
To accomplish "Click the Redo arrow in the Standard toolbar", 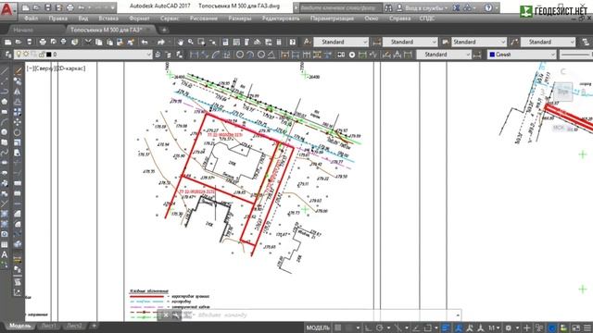I will [x=161, y=42].
